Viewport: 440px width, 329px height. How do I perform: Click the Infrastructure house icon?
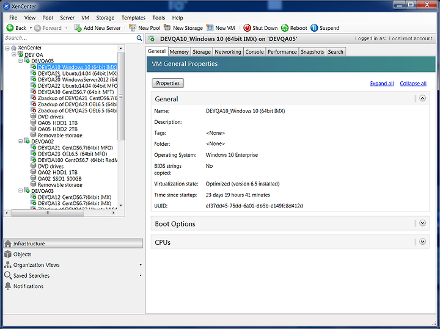(8, 244)
